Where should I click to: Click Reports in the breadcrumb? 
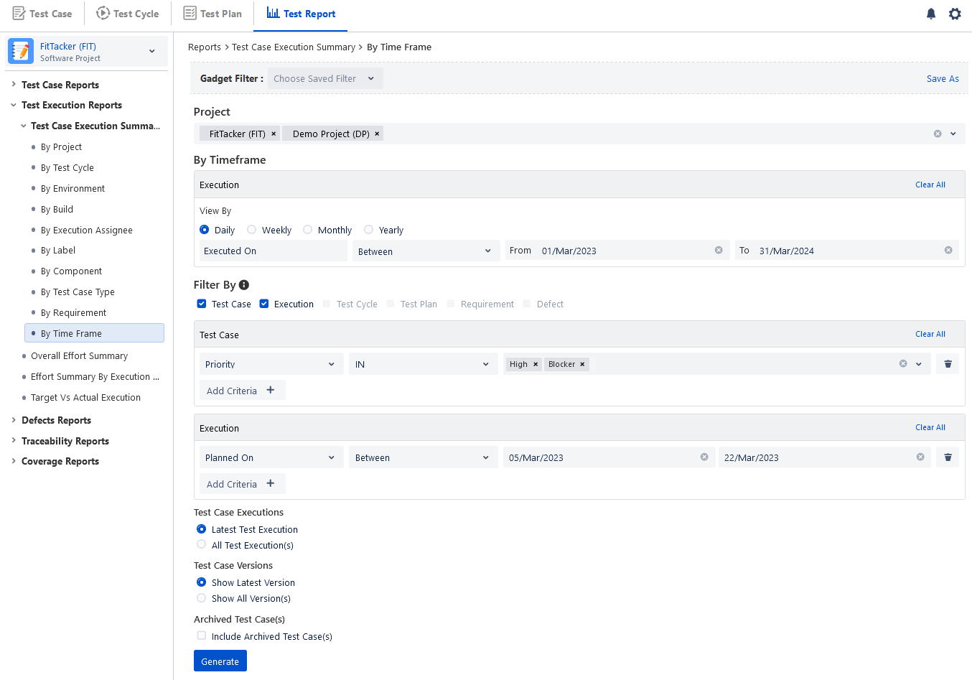[x=205, y=47]
